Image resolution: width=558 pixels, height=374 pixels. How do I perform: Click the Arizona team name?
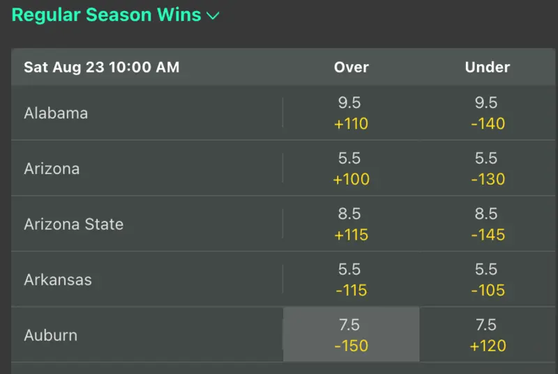tap(52, 169)
